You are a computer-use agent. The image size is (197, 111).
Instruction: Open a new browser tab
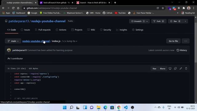(115, 3)
